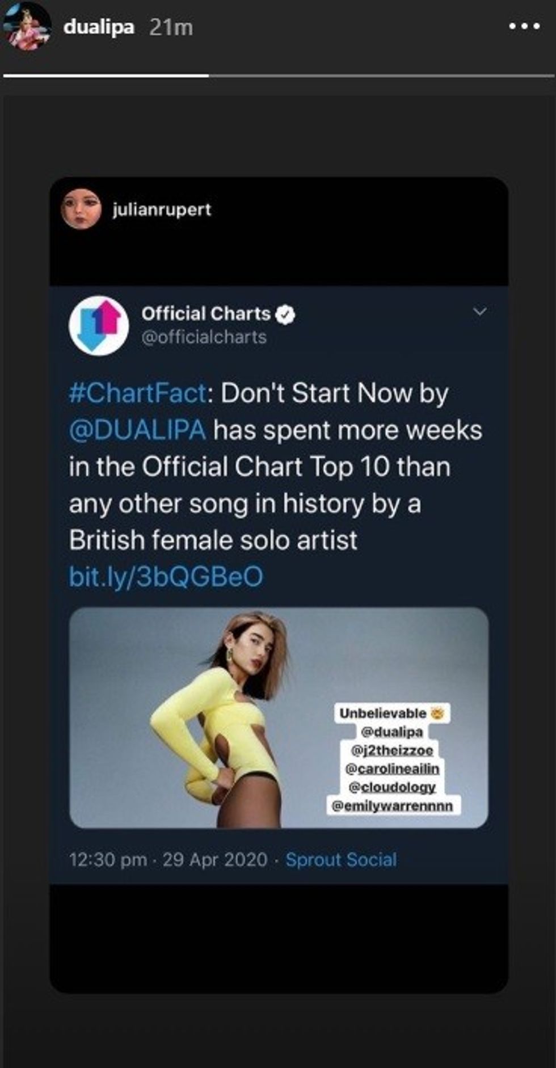Tap the @cloudology tag sticker
556x1068 pixels.
tap(391, 787)
